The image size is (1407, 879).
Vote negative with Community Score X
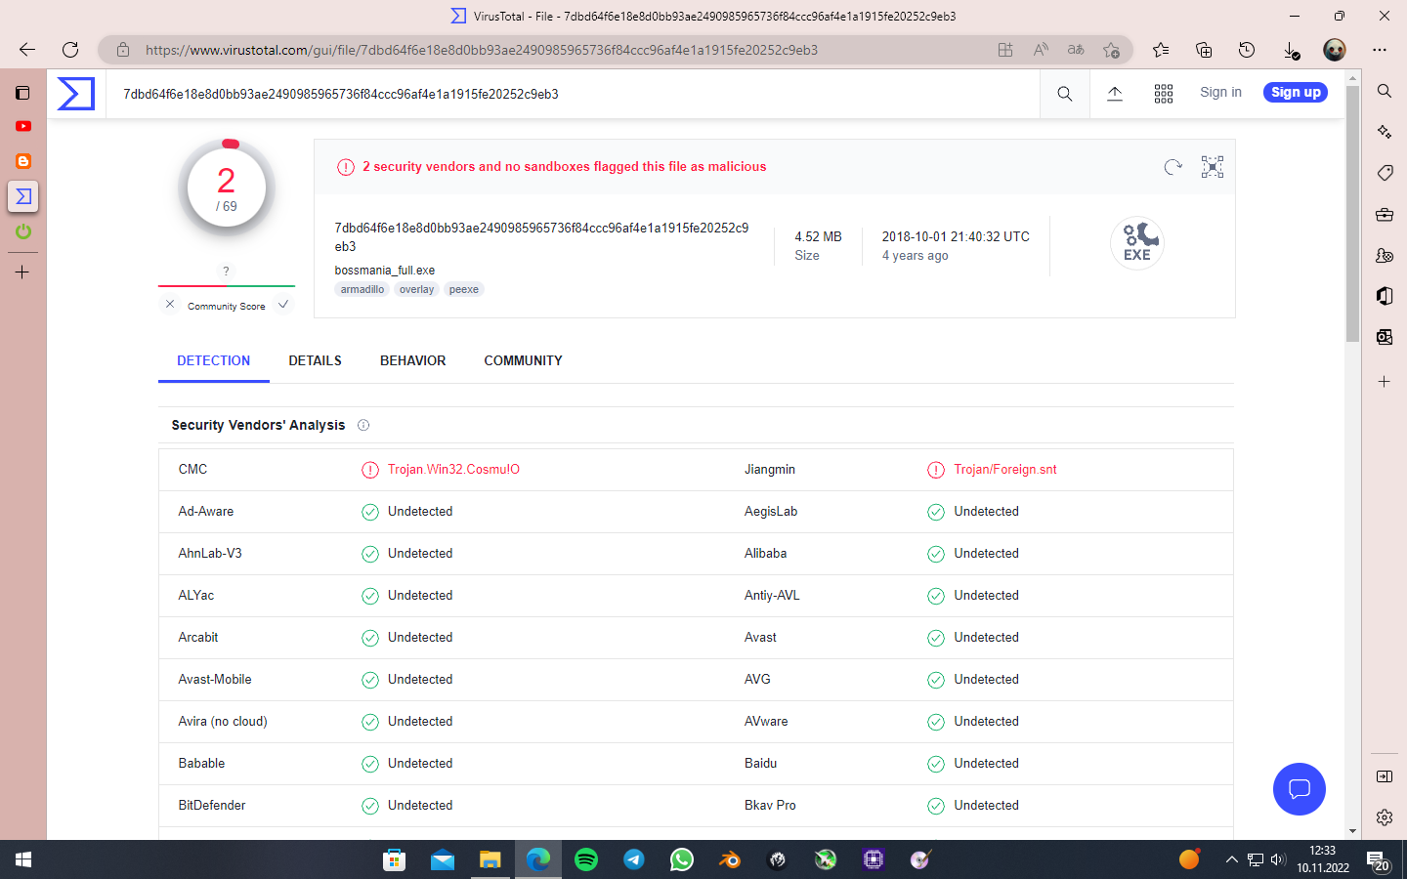pyautogui.click(x=170, y=305)
